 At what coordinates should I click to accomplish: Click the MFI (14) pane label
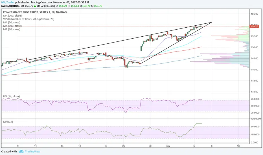coord(8,122)
